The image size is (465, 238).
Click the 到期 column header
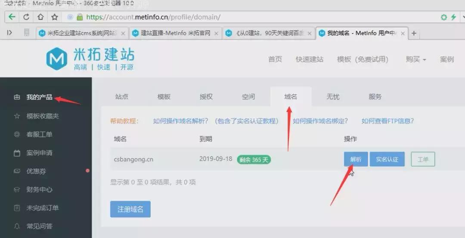pos(205,139)
